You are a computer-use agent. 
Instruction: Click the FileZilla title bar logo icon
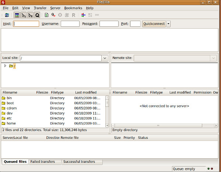(x=3, y=2)
